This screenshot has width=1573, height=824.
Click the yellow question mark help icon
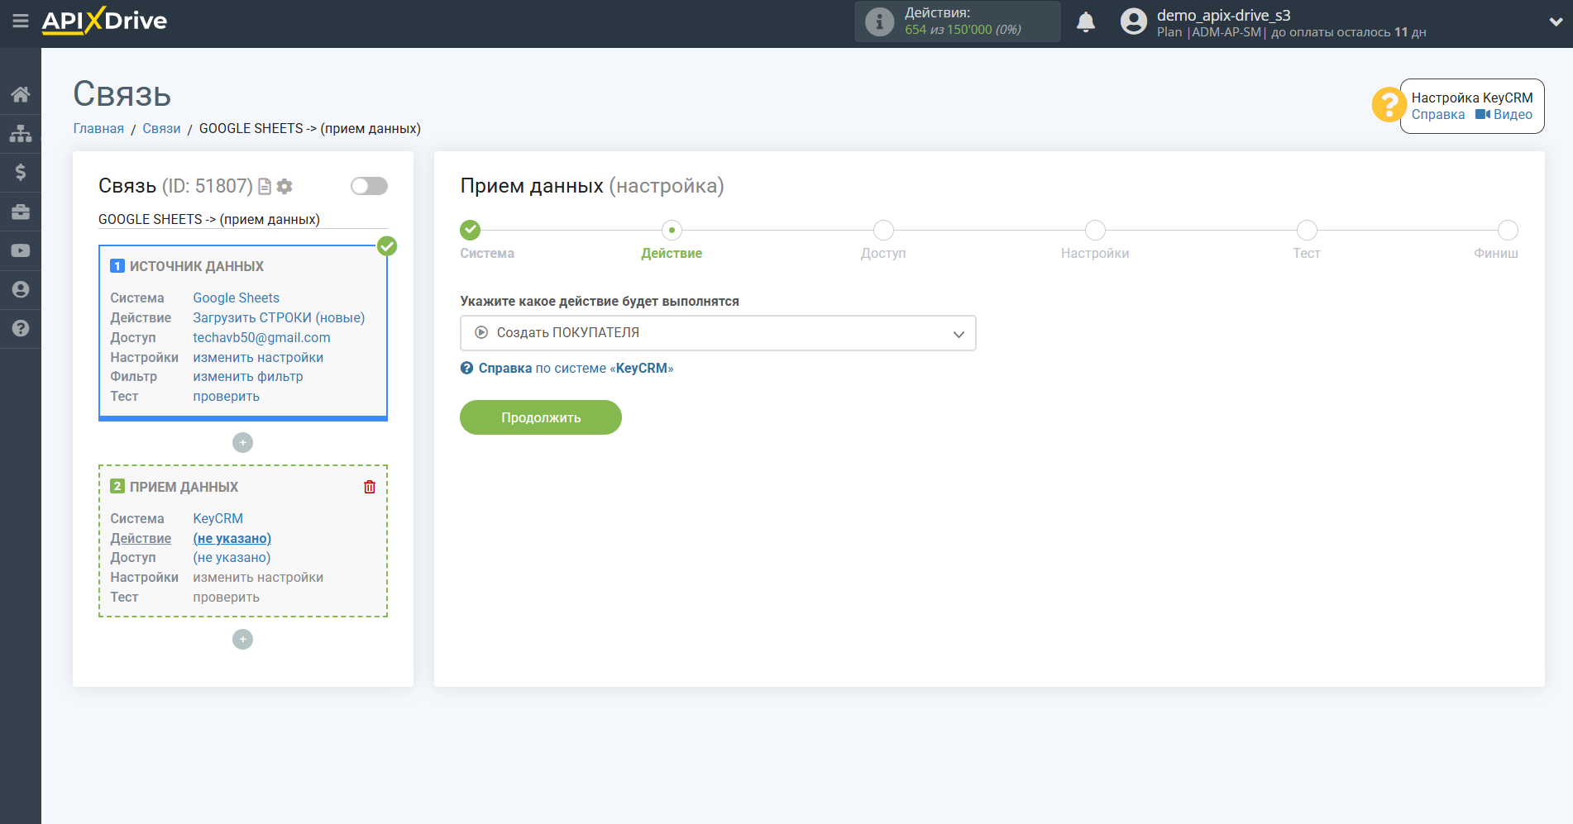(x=1388, y=105)
